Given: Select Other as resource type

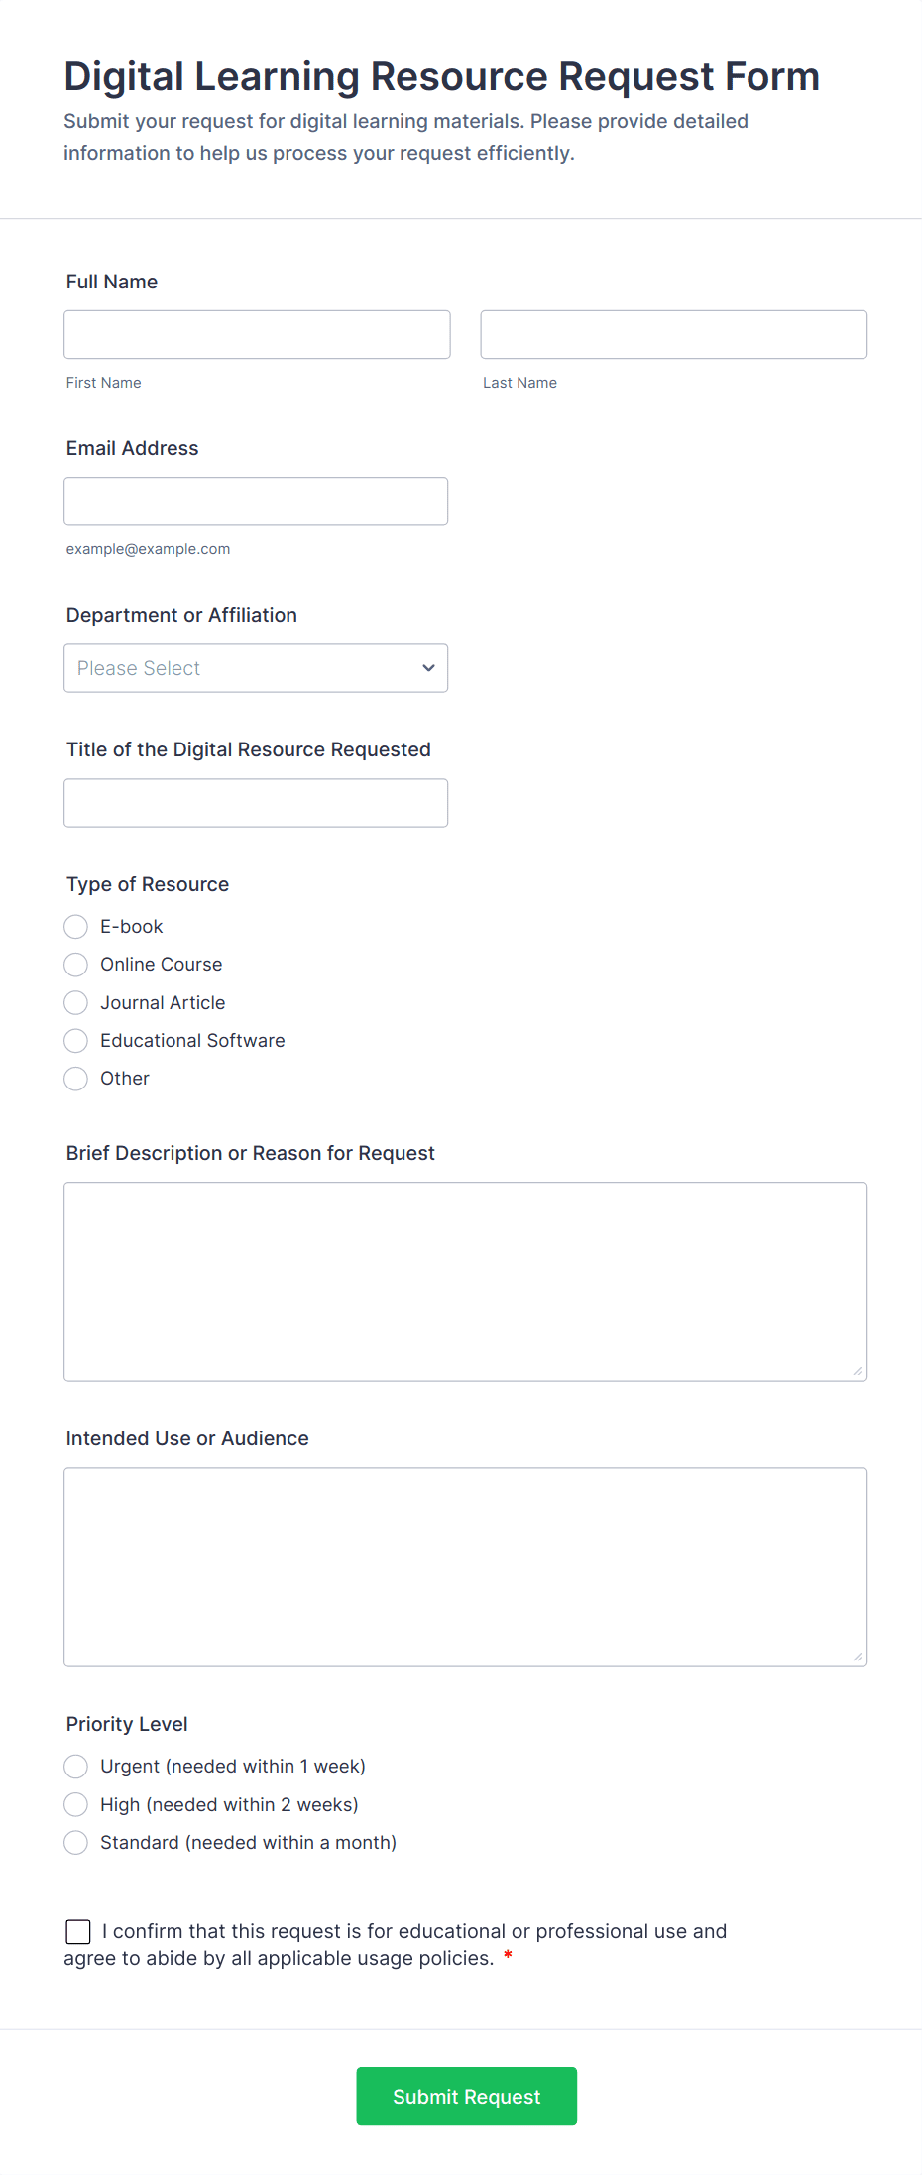Looking at the screenshot, I should (x=76, y=1079).
